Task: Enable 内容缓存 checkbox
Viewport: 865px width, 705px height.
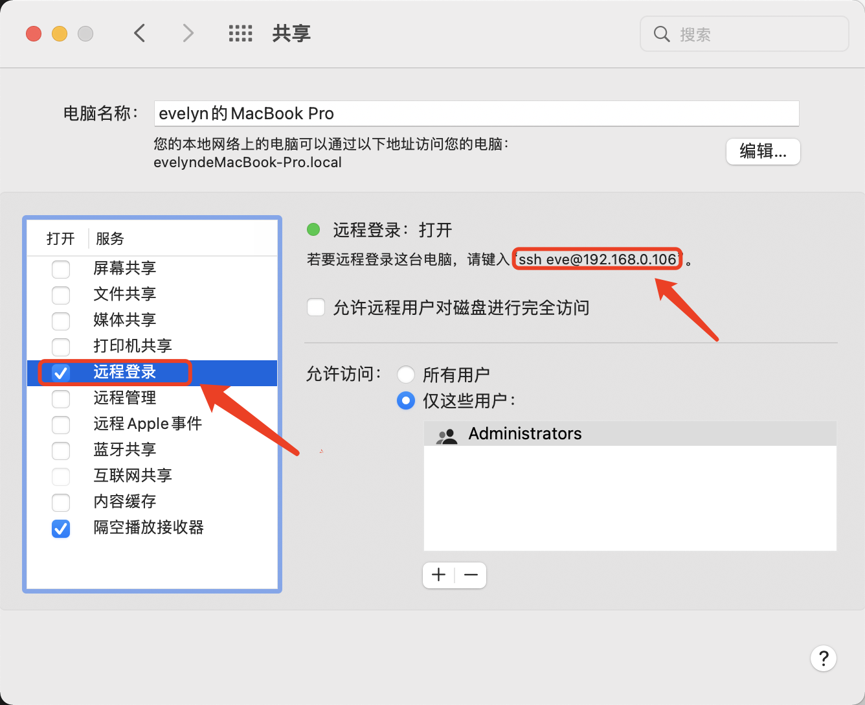Action: coord(61,502)
